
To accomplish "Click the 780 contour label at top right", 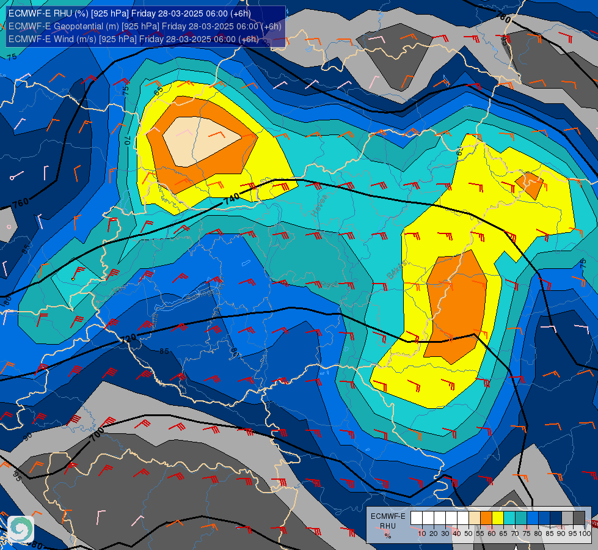I will click(x=503, y=17).
